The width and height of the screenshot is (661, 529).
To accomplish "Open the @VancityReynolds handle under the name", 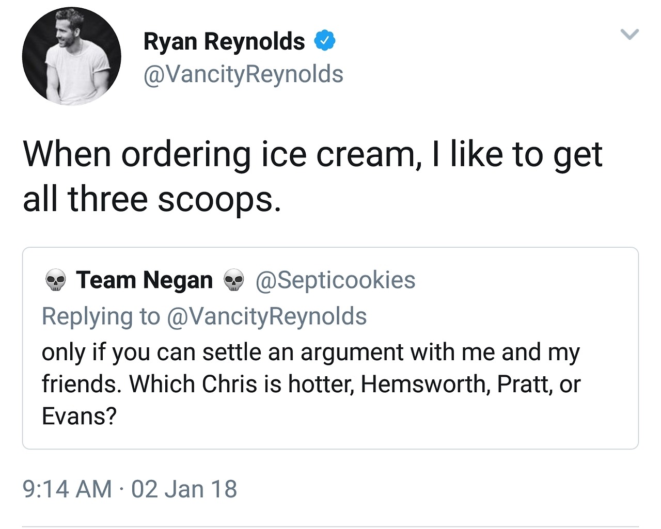I will (243, 74).
